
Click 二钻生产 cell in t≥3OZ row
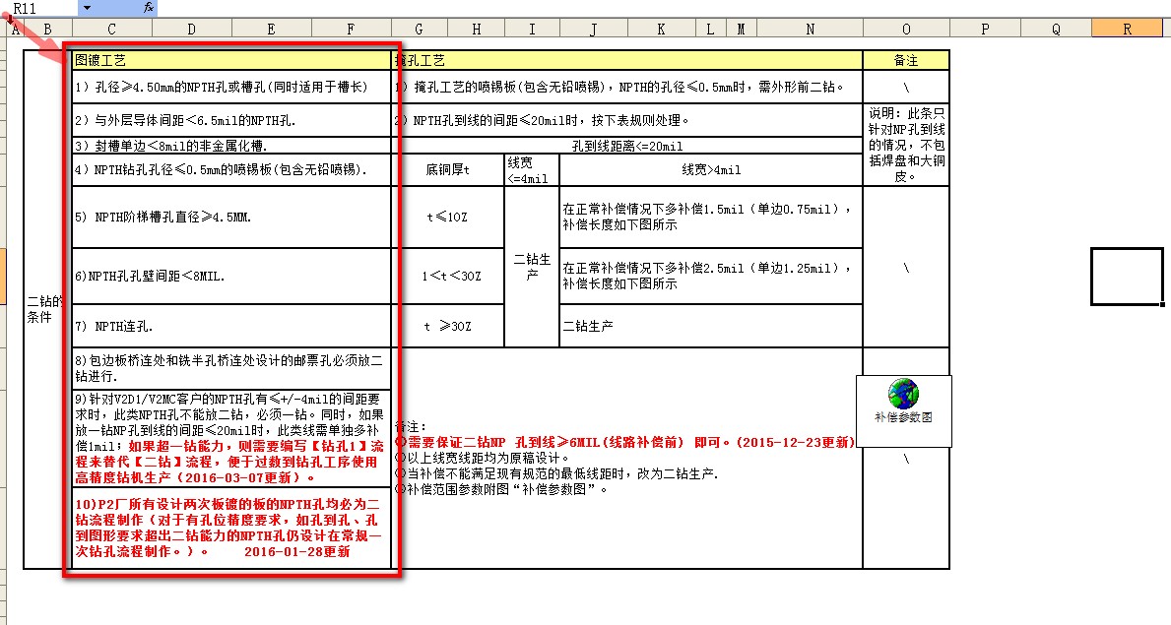coord(711,326)
